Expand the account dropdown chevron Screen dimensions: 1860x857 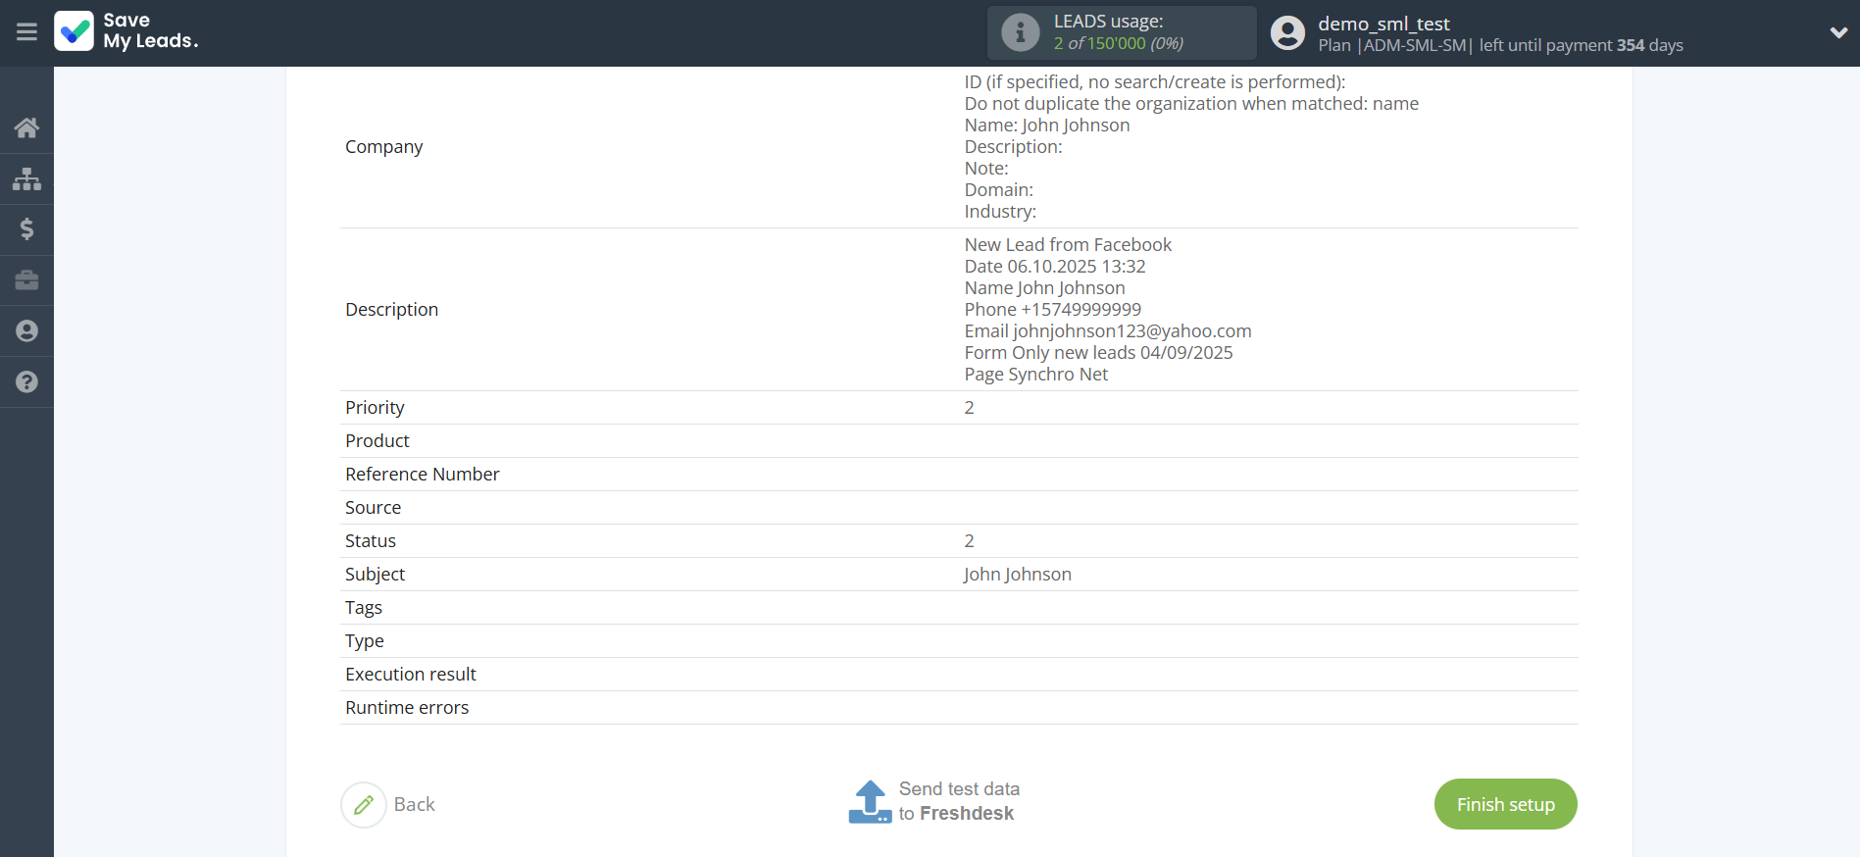[1837, 32]
